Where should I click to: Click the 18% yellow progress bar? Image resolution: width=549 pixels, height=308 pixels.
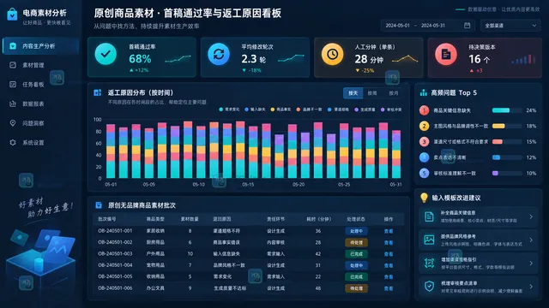click(507, 126)
